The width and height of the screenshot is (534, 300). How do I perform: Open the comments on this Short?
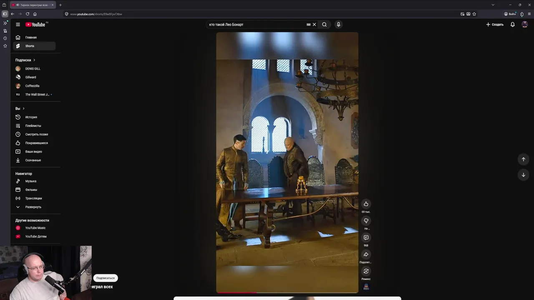(366, 237)
